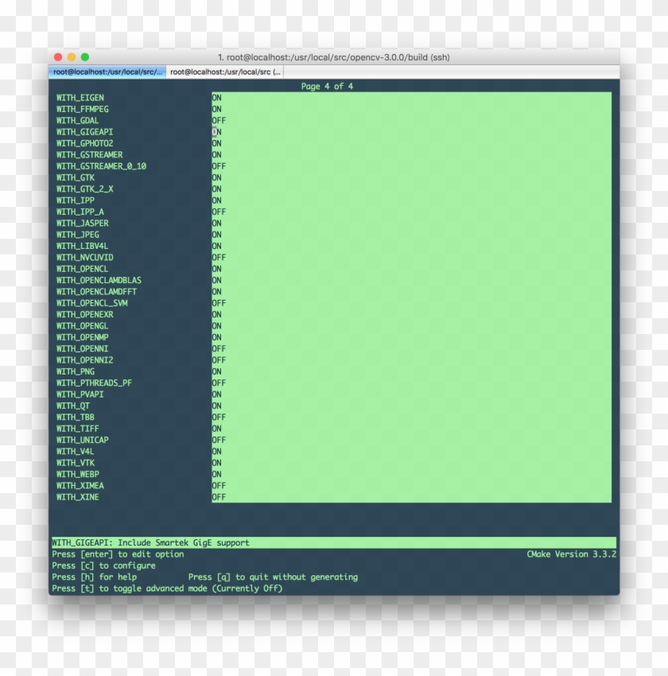
Task: Select the WITH_EIGEN option row
Action: pyautogui.click(x=333, y=98)
